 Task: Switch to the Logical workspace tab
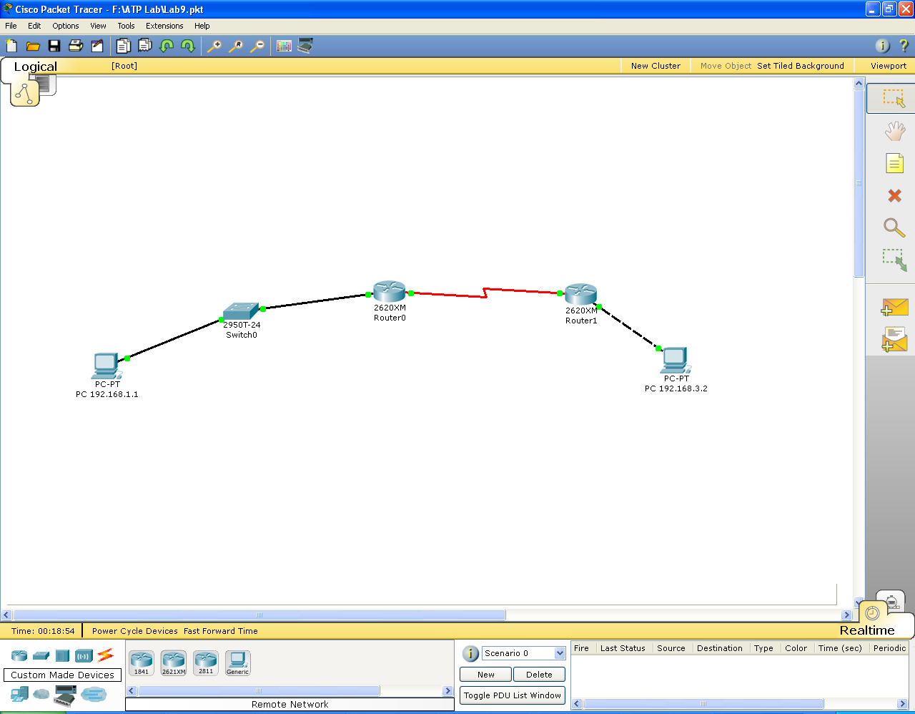pos(36,67)
